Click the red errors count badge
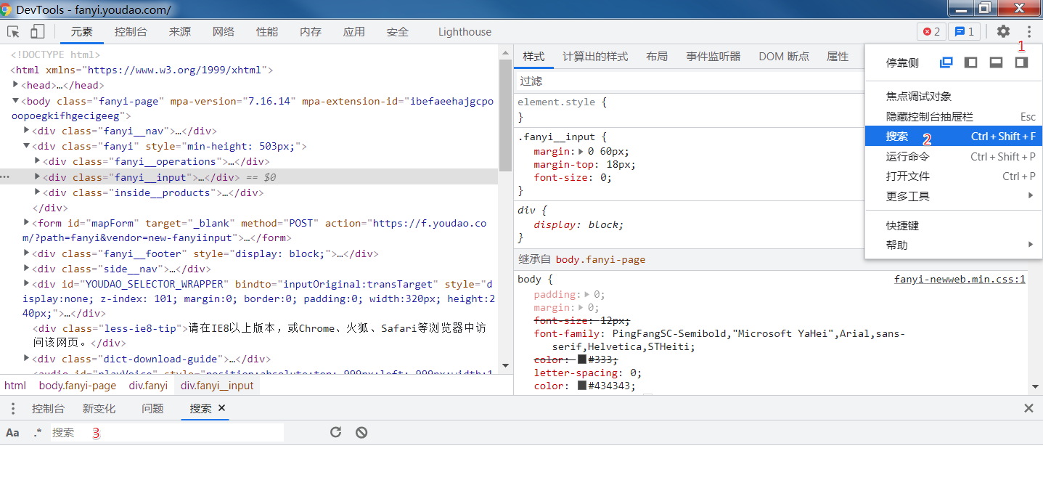The height and width of the screenshot is (496, 1043). (x=930, y=31)
